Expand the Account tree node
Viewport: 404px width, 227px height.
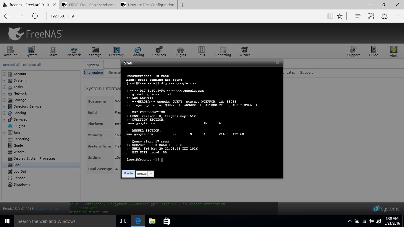click(x=4, y=74)
